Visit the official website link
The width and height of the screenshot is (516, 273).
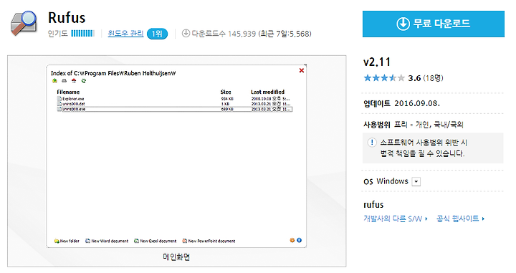click(x=460, y=219)
